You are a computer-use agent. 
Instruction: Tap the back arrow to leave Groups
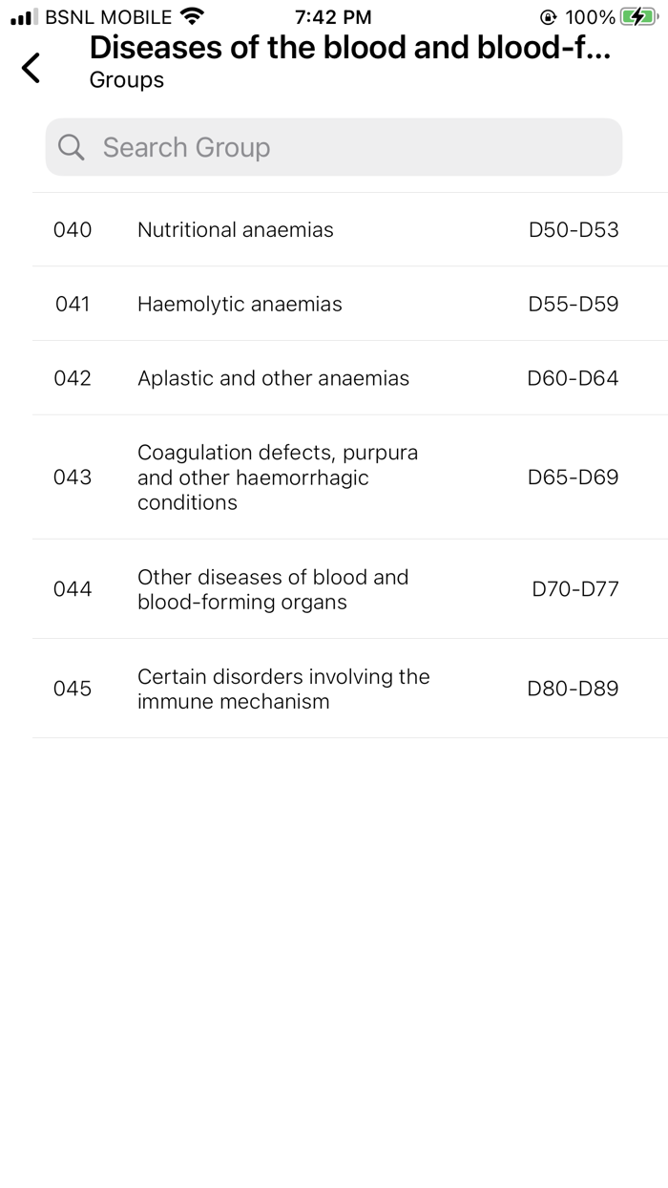[x=30, y=68]
